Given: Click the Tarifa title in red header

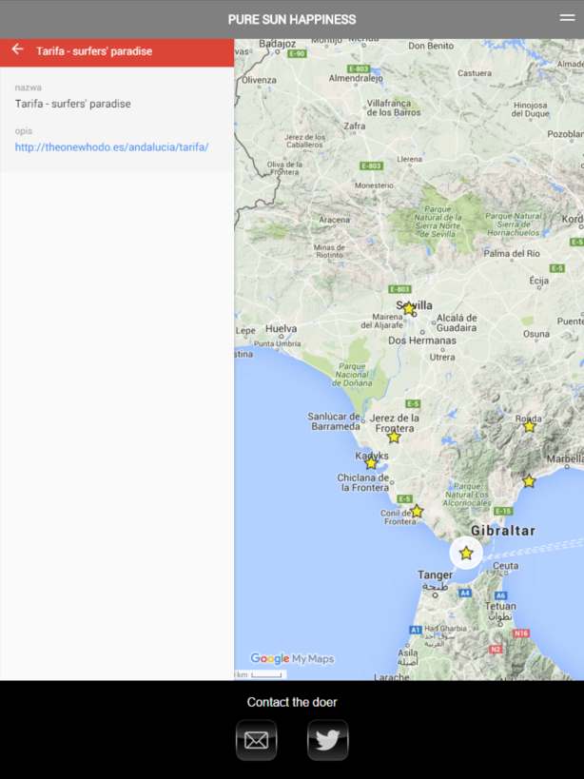Looking at the screenshot, I should click(x=94, y=51).
